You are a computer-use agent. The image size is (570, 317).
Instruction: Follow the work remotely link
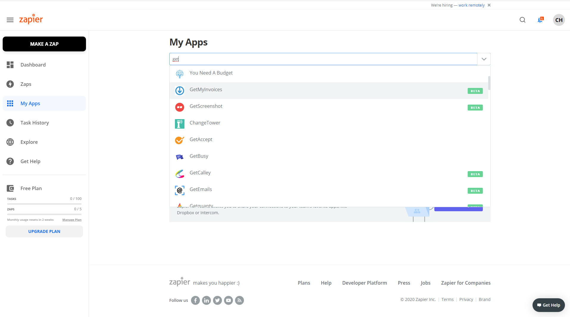point(472,5)
